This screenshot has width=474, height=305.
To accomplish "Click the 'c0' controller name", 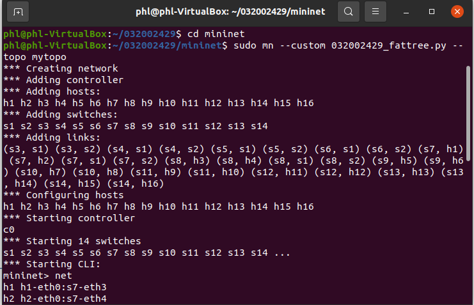I will (x=9, y=230).
